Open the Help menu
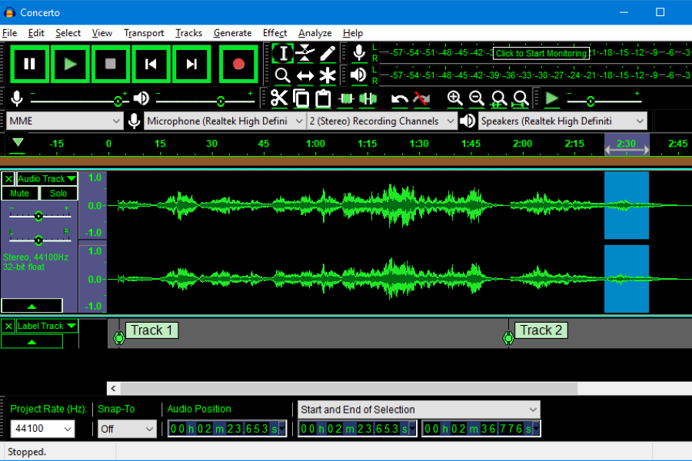 click(x=353, y=33)
